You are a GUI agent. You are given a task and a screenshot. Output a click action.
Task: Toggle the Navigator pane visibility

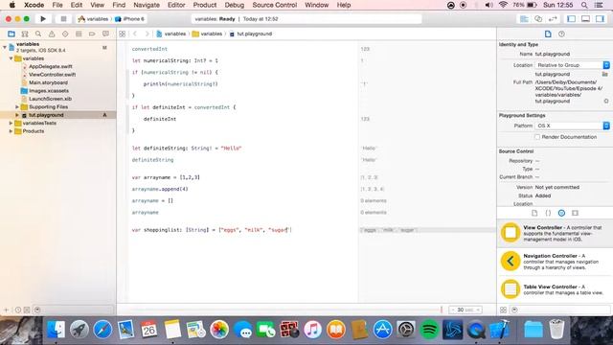click(x=571, y=19)
